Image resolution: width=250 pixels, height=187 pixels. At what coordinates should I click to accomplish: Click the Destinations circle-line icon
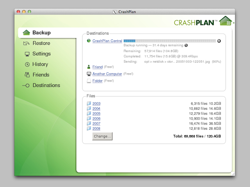[26, 86]
